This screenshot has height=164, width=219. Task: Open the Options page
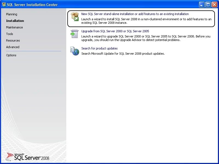(x=11, y=55)
